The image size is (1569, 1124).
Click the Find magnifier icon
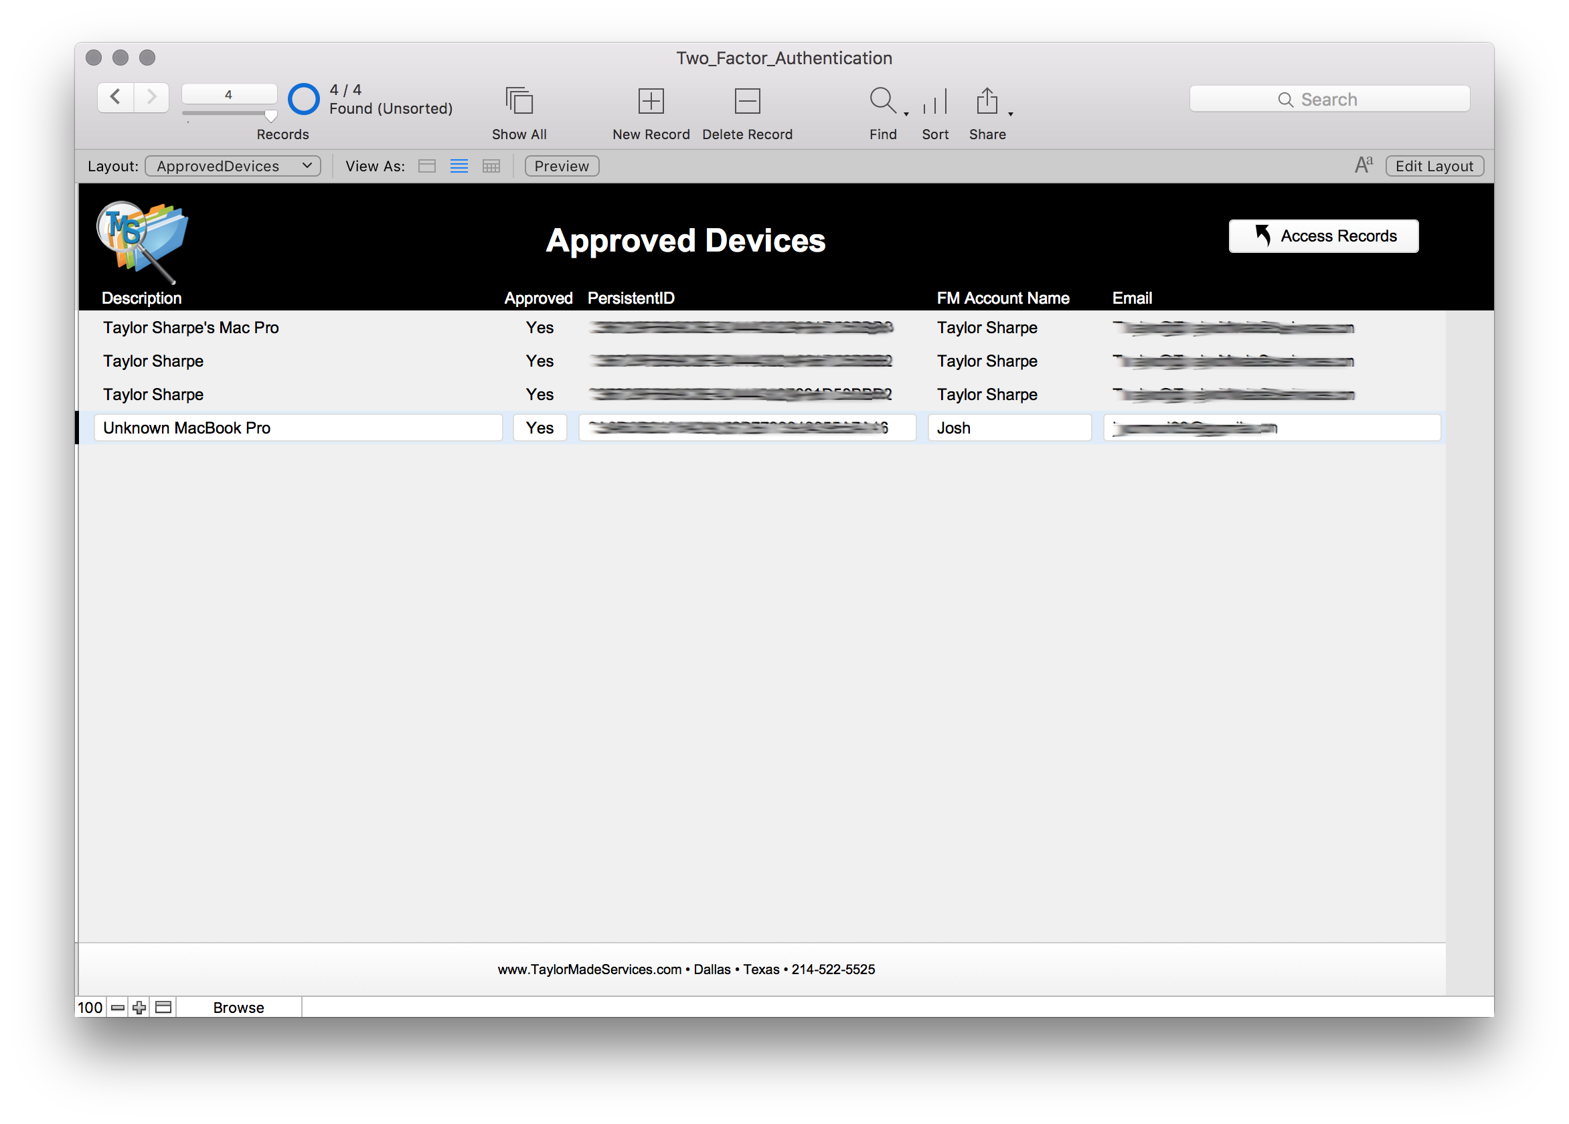pos(883,101)
